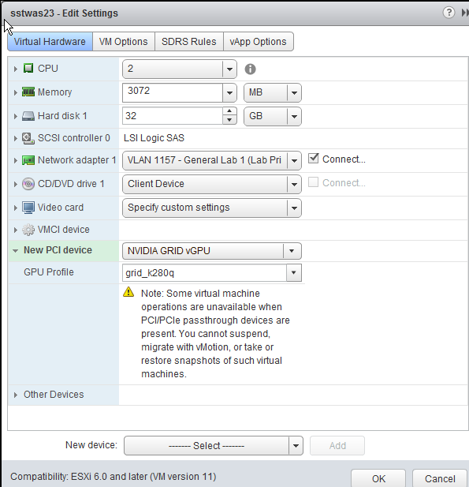Click the CD/DVD drive 1 disc icon

tap(28, 184)
